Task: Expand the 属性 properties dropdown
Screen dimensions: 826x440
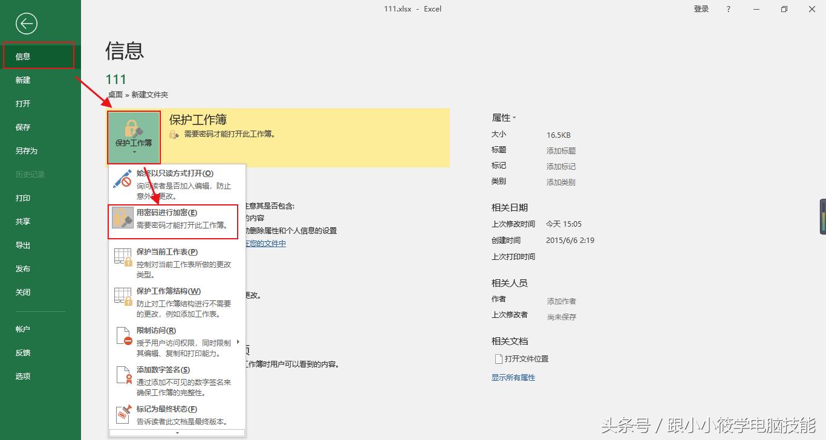Action: (515, 117)
